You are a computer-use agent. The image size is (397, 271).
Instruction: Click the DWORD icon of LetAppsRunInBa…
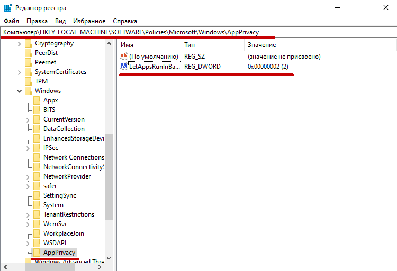(x=123, y=66)
